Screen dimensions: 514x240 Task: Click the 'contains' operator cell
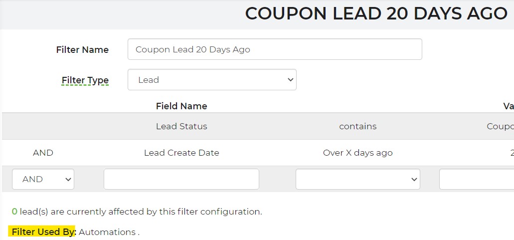point(357,126)
